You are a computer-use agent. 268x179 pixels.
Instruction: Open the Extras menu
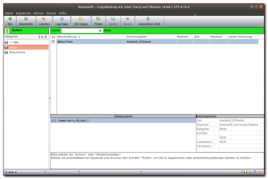click(x=51, y=13)
